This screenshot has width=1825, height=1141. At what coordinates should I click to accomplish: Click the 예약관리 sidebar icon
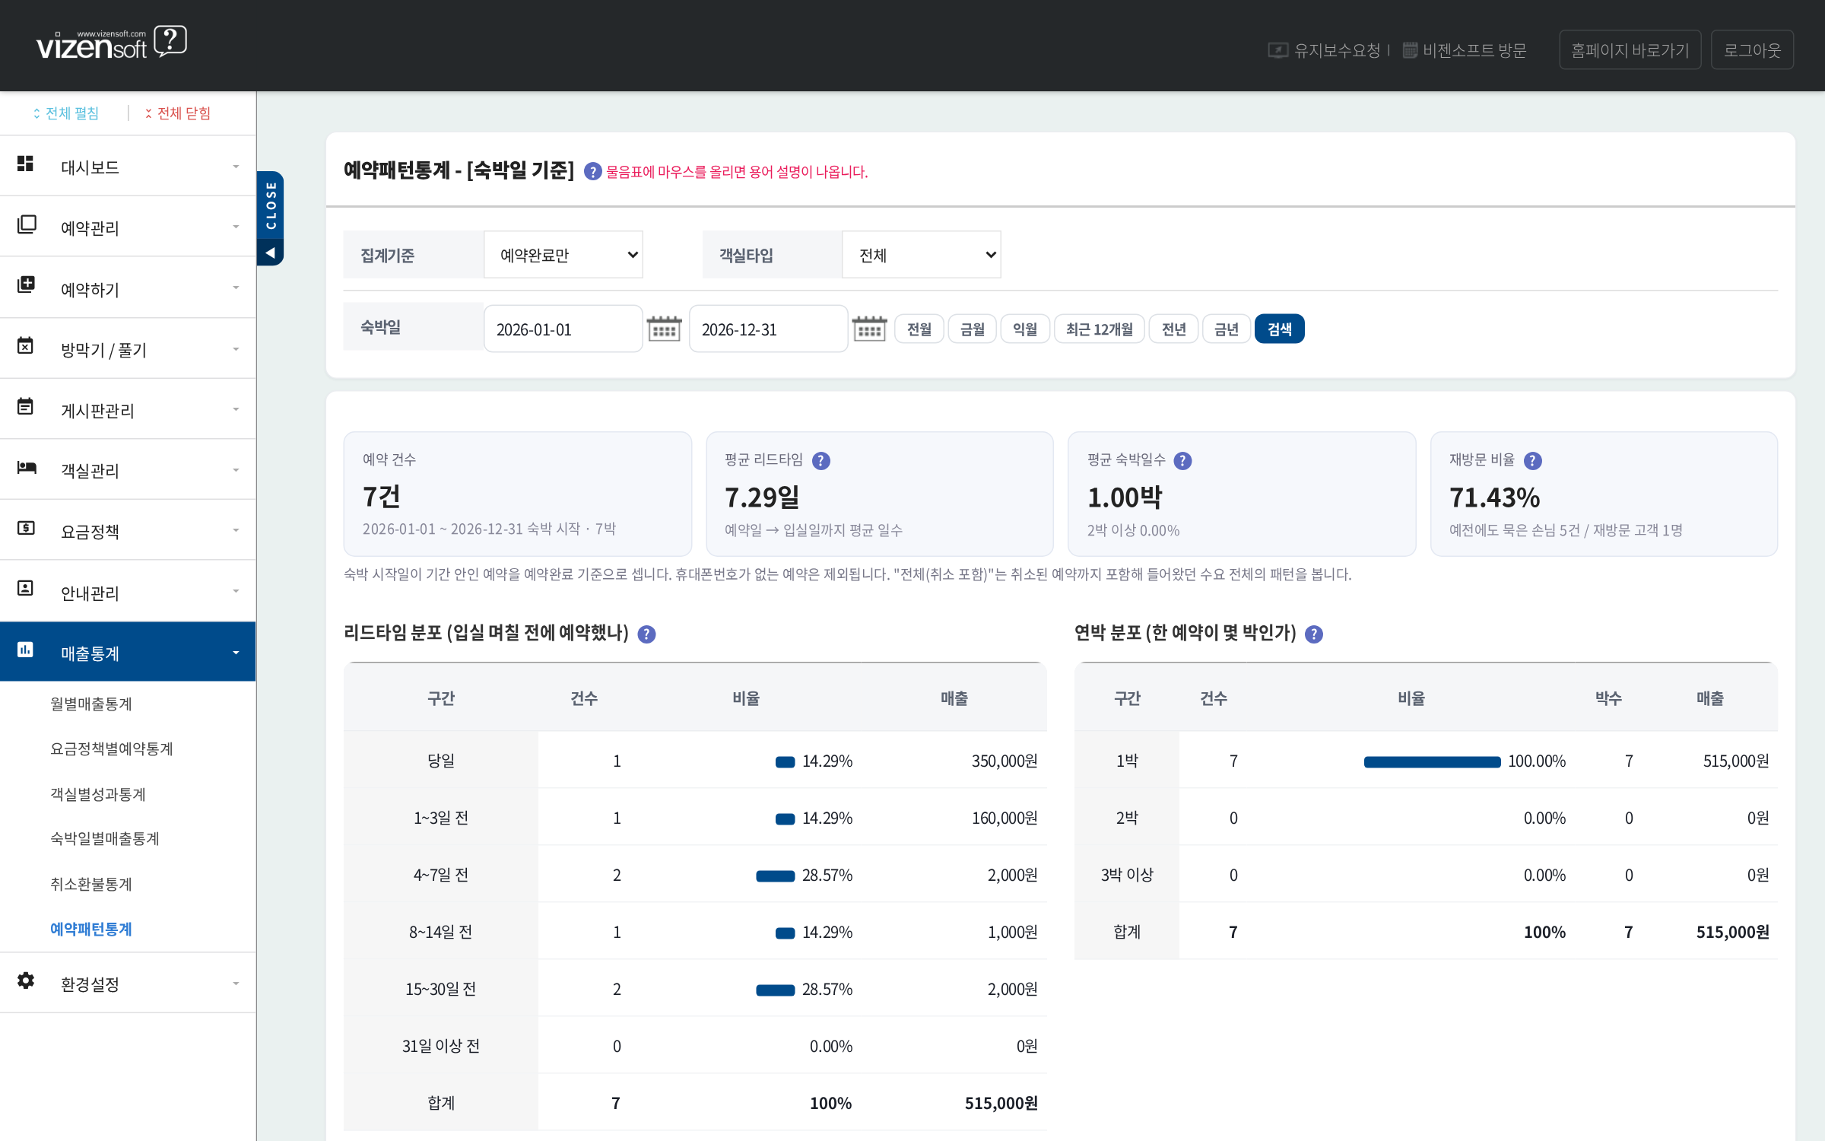pos(26,224)
